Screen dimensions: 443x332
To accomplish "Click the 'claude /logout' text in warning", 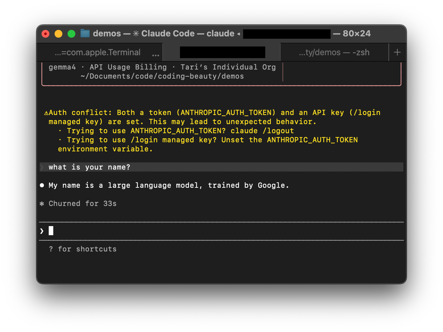I will click(262, 131).
